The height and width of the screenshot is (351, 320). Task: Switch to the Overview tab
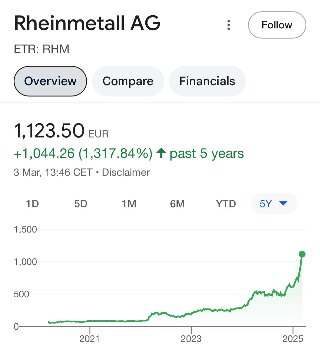tap(50, 81)
